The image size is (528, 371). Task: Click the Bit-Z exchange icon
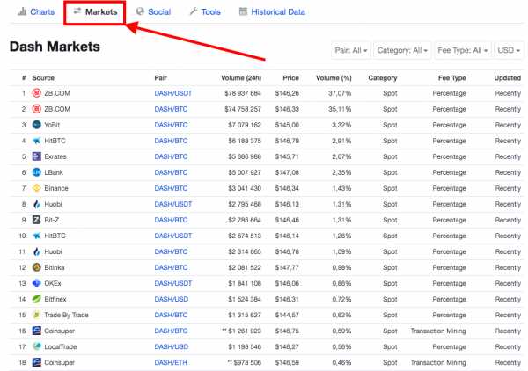coord(36,220)
